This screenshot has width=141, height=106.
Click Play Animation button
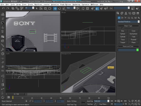coord(118,101)
